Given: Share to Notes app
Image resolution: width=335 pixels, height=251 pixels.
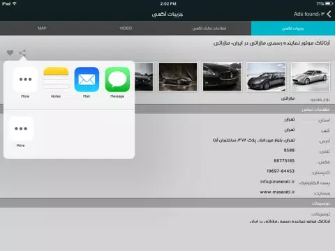Looking at the screenshot, I should click(56, 79).
